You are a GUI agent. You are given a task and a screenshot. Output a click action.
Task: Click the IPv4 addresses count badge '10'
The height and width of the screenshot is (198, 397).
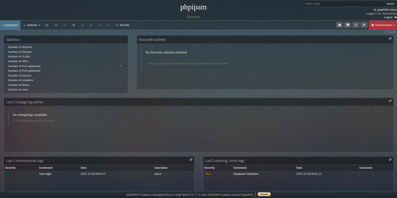pyautogui.click(x=121, y=66)
